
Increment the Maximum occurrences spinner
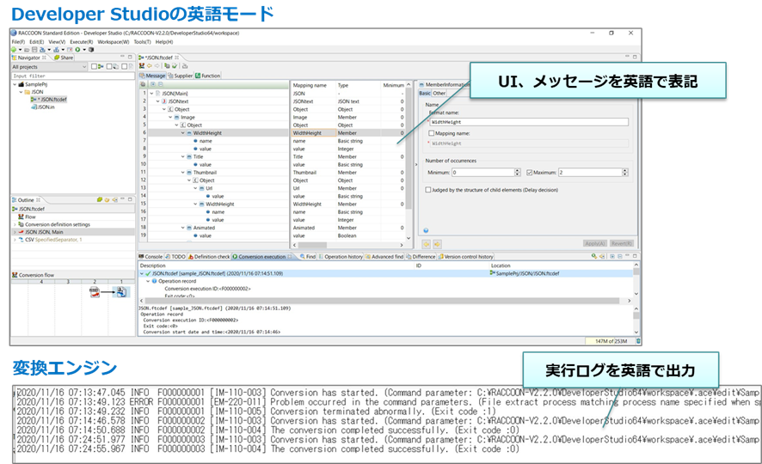pyautogui.click(x=625, y=170)
